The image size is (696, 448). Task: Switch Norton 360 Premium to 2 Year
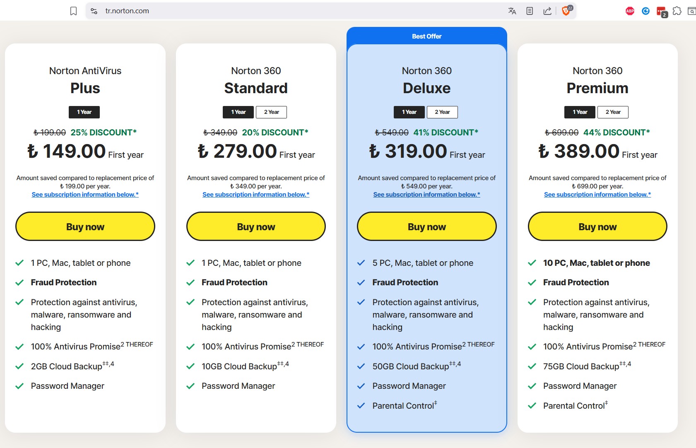click(613, 112)
